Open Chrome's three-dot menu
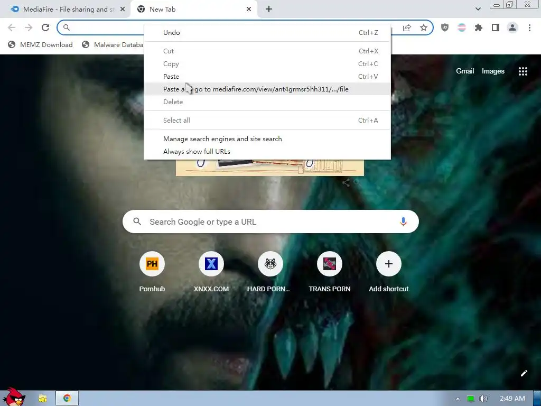The width and height of the screenshot is (541, 406). (529, 27)
